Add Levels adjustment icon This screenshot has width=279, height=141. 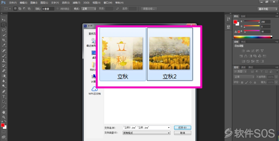(x=248, y=51)
